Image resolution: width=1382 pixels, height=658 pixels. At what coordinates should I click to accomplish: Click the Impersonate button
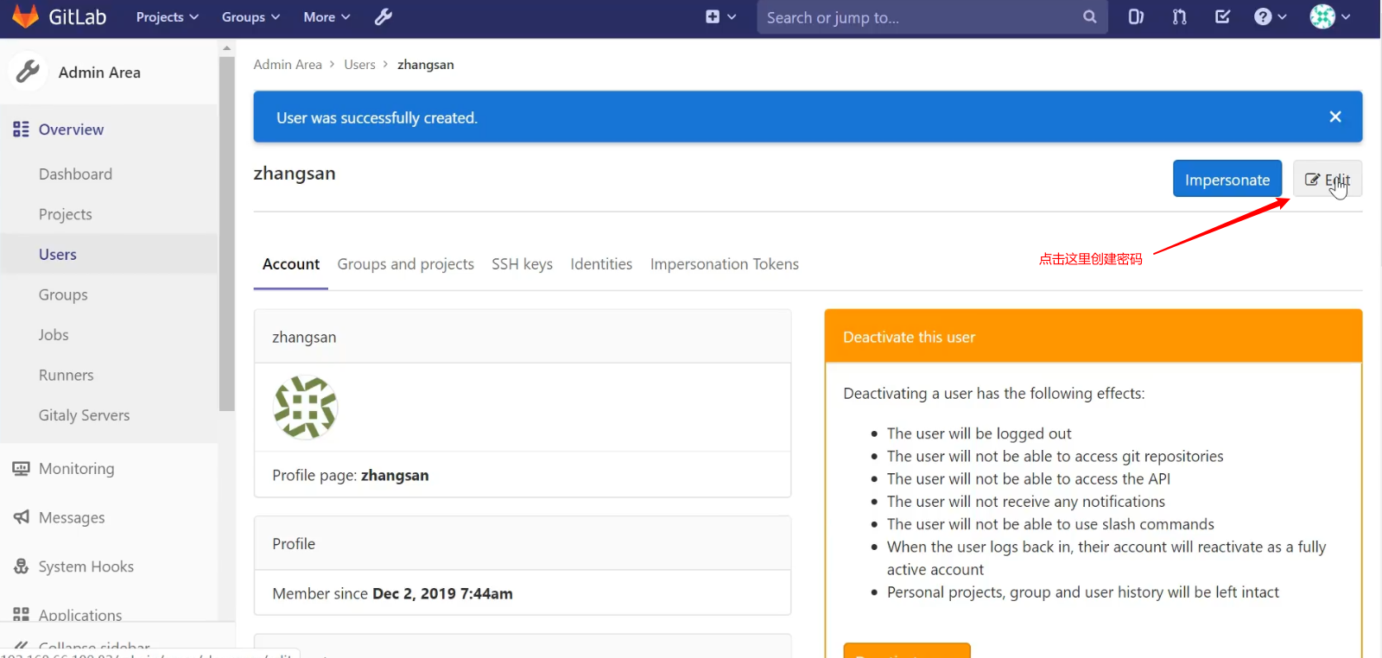(1227, 179)
